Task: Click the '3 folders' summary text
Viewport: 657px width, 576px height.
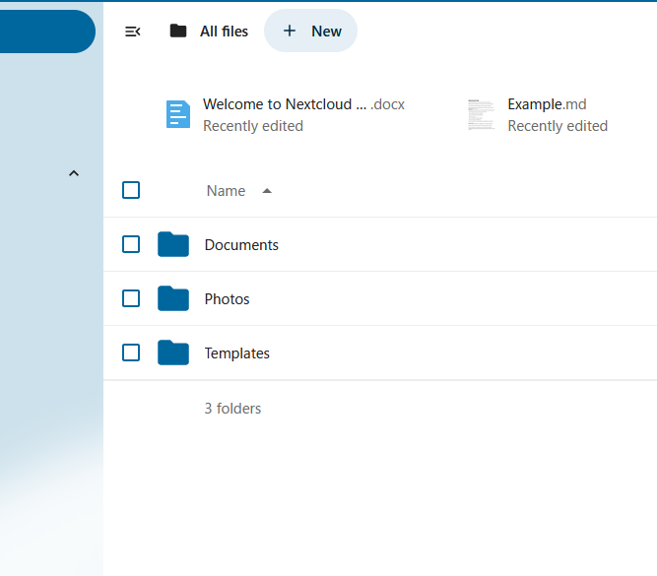Action: point(232,409)
